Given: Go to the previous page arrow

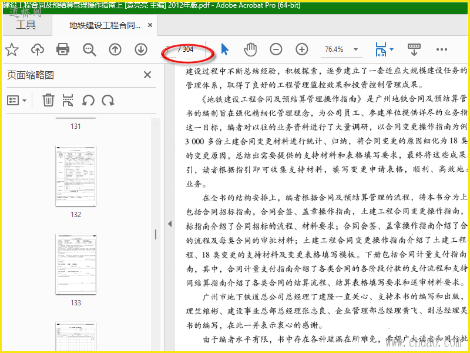Looking at the screenshot, I should 115,49.
